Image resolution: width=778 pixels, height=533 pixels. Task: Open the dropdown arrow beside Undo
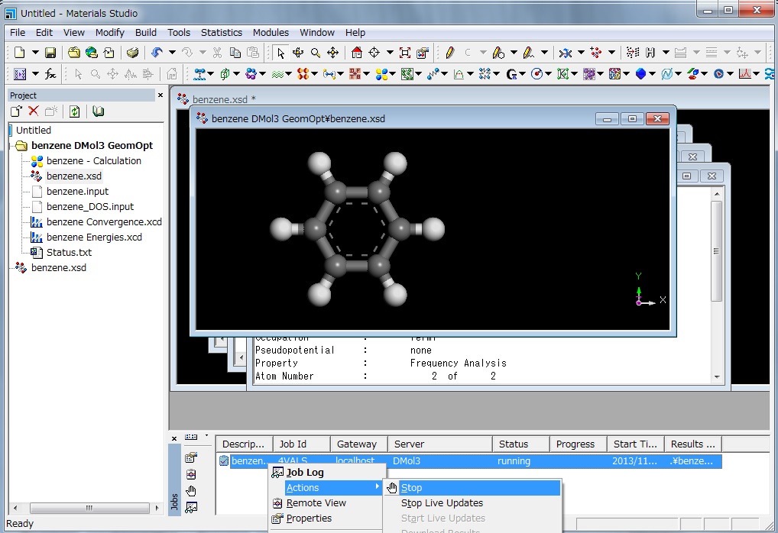172,53
